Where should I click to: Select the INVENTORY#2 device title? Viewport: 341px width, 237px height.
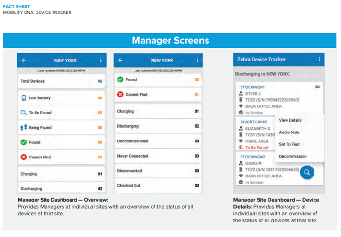coord(253,122)
